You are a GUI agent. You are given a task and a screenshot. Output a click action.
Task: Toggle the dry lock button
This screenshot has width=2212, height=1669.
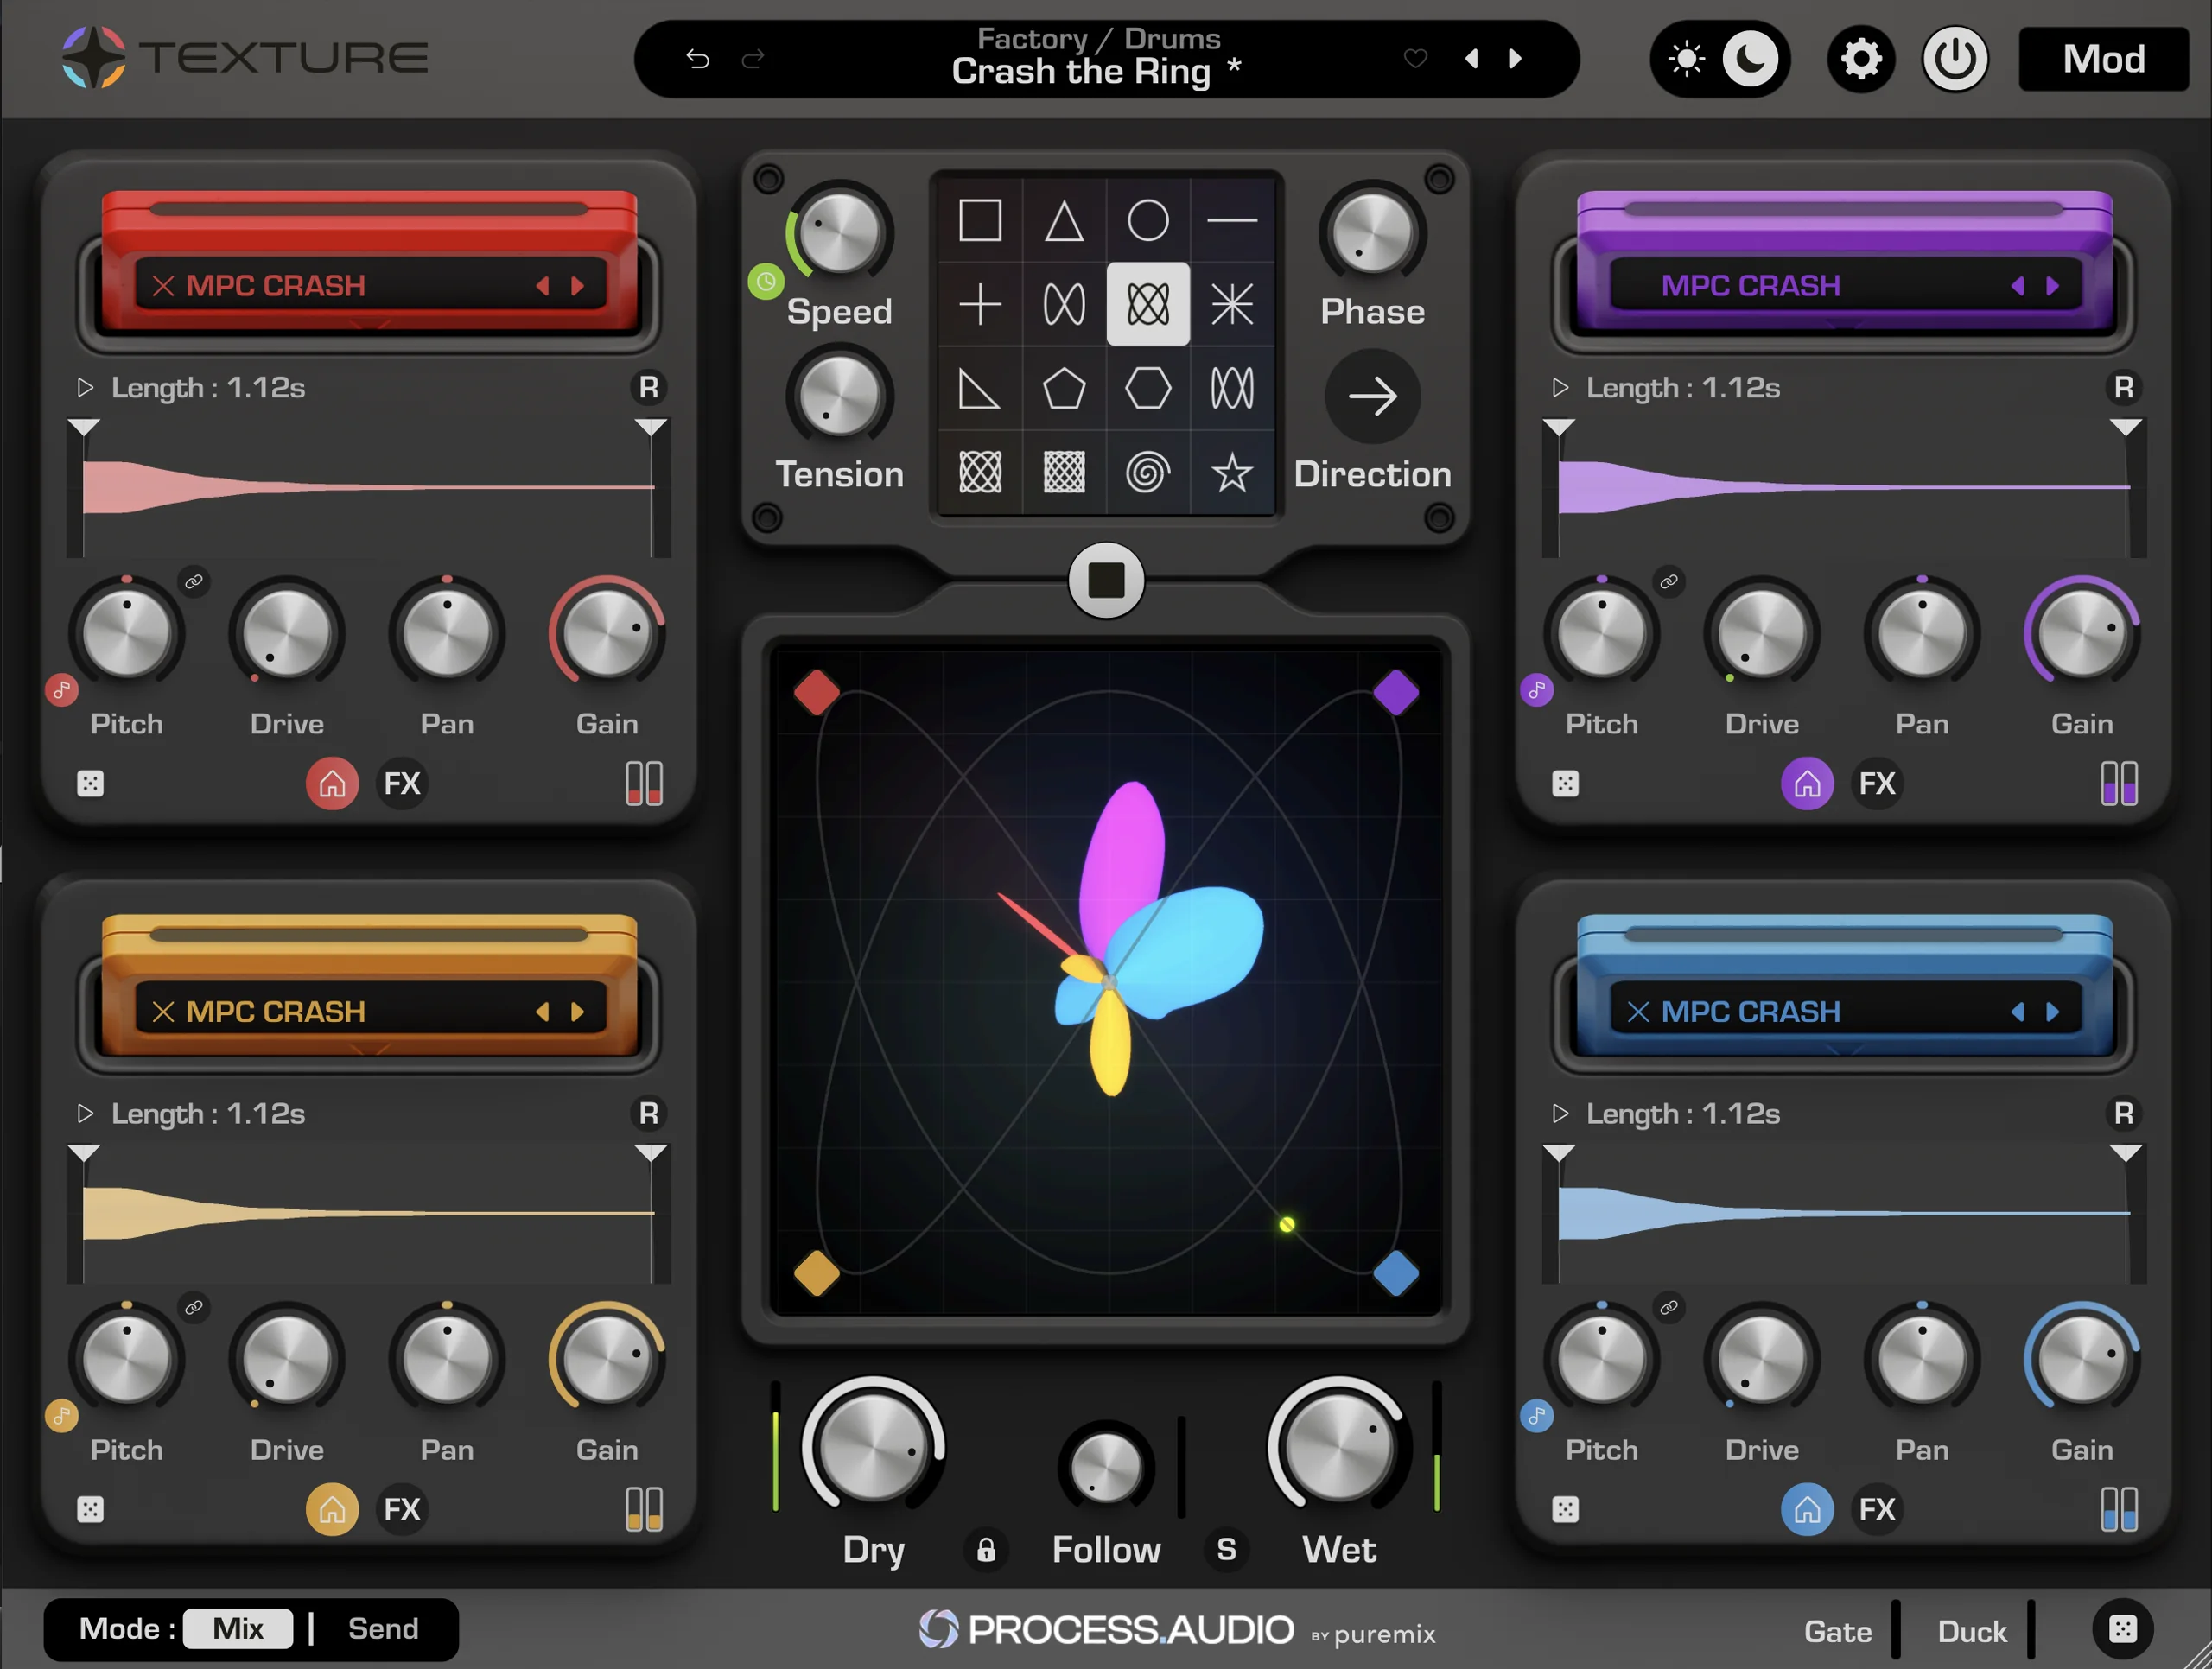click(x=986, y=1550)
